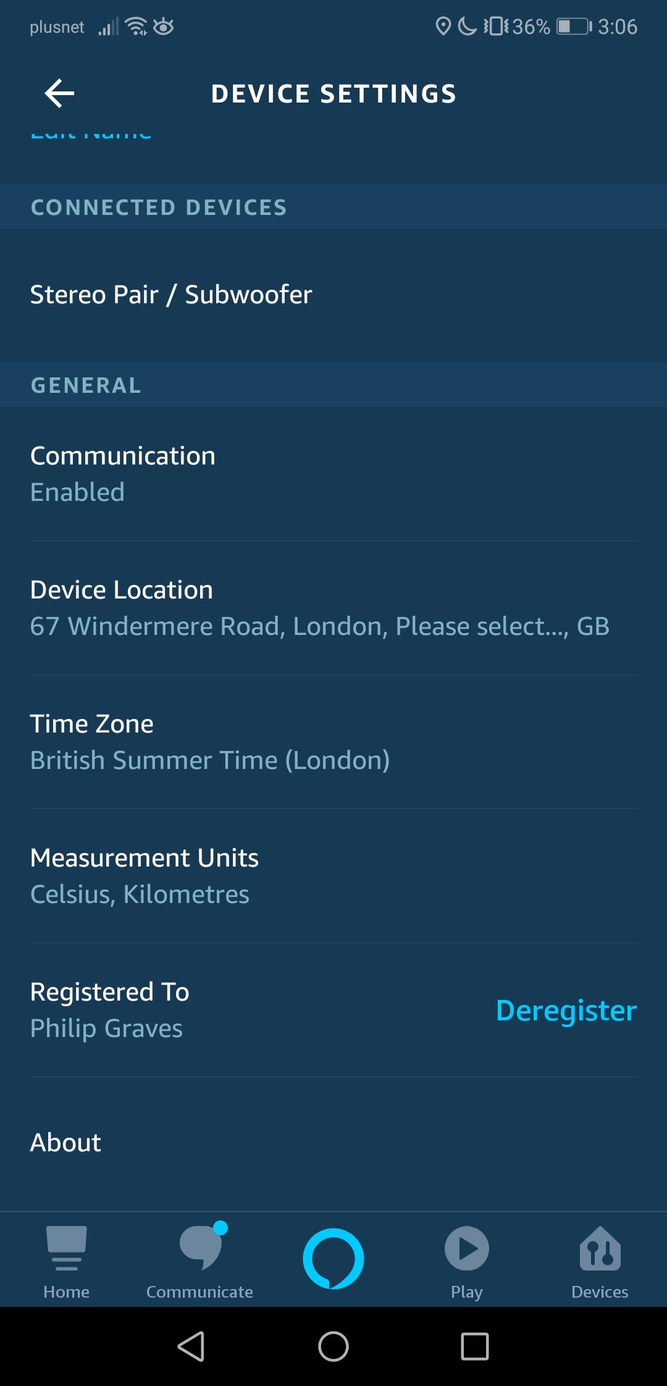Screen dimensions: 667x1386
Task: Tap the battery indicator in status bar
Action: 574,27
